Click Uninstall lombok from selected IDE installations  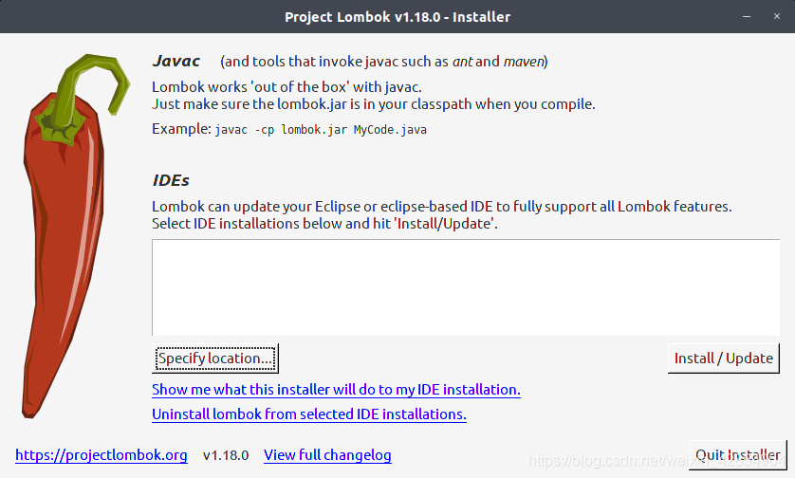click(x=309, y=414)
